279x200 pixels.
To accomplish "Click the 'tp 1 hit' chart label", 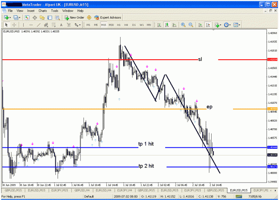I will coord(146,144).
